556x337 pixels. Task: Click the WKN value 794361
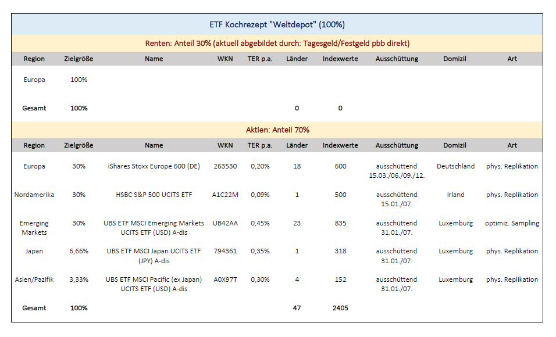[225, 251]
